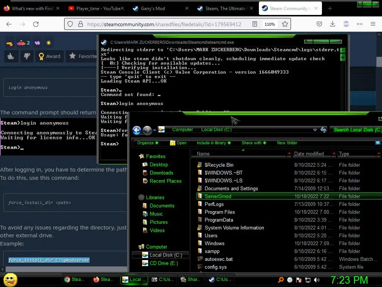This screenshot has width=382, height=287.
Task: Open the Firefox hamburger menu
Action: click(373, 24)
